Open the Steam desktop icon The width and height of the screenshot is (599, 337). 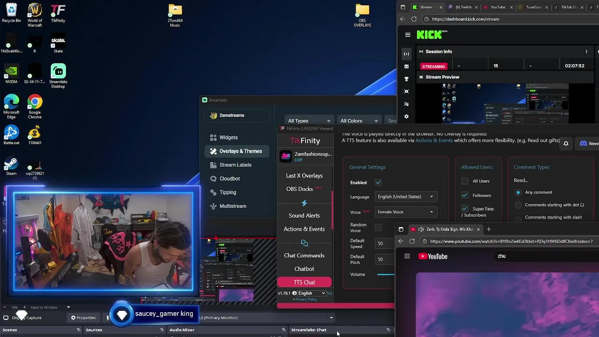[x=11, y=166]
